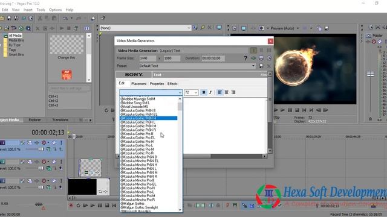Select @Kozuka Mincho Pro M font

click(149, 196)
